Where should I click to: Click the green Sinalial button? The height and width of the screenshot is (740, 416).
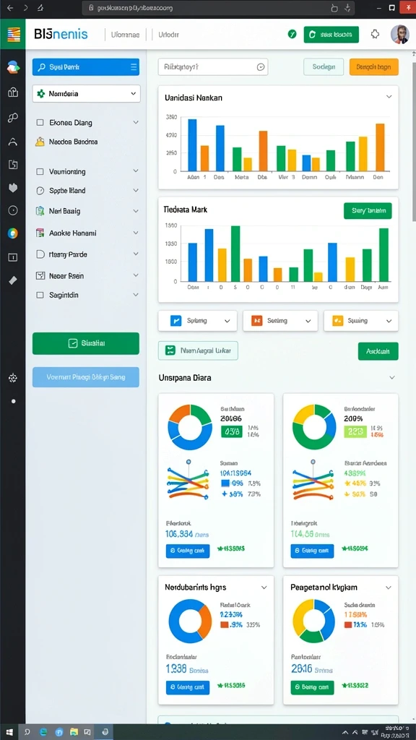click(x=86, y=343)
